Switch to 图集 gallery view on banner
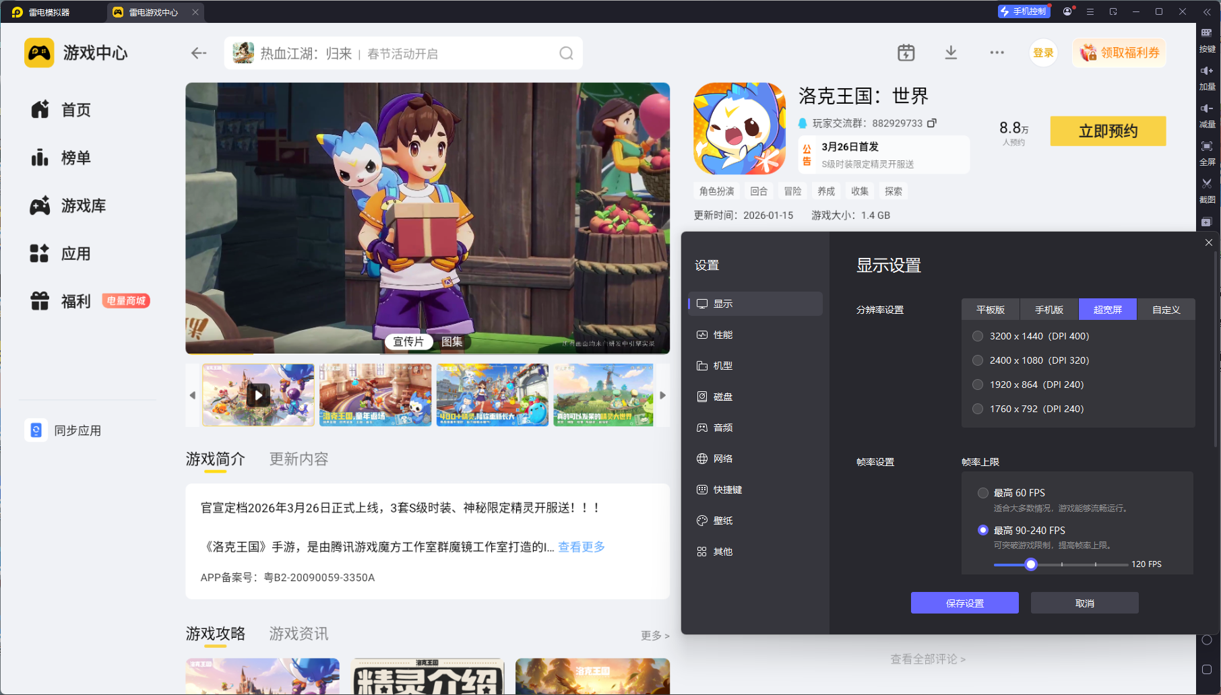Viewport: 1221px width, 695px height. tap(451, 342)
